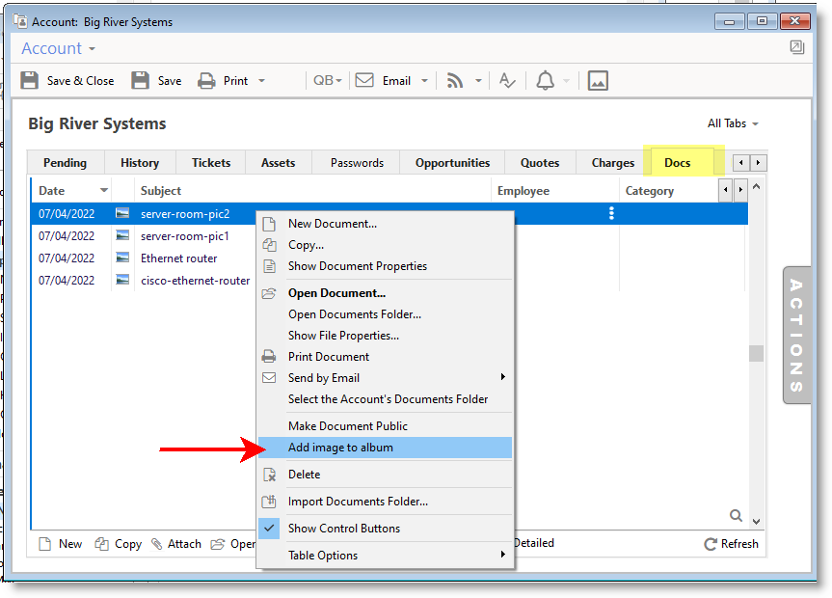Expand the Email dropdown arrow

[424, 81]
